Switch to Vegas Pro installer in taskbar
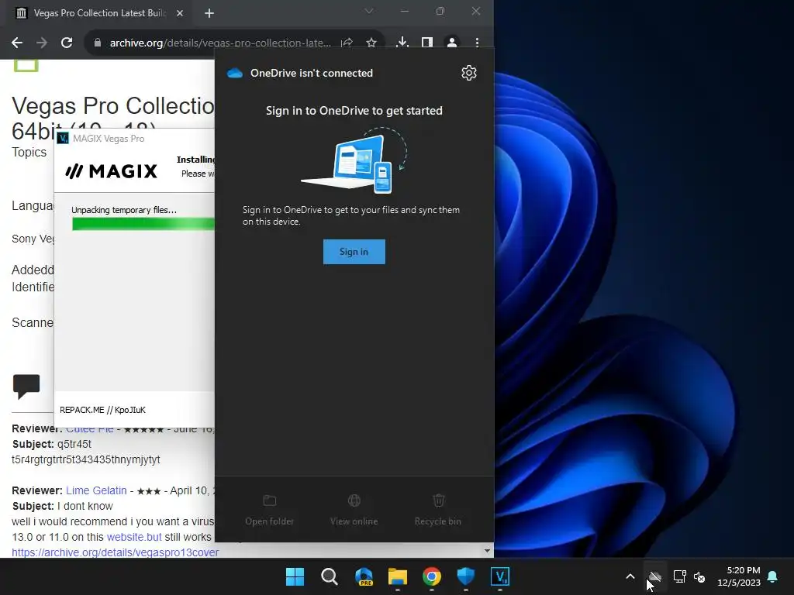Image resolution: width=794 pixels, height=595 pixels. pos(500,576)
